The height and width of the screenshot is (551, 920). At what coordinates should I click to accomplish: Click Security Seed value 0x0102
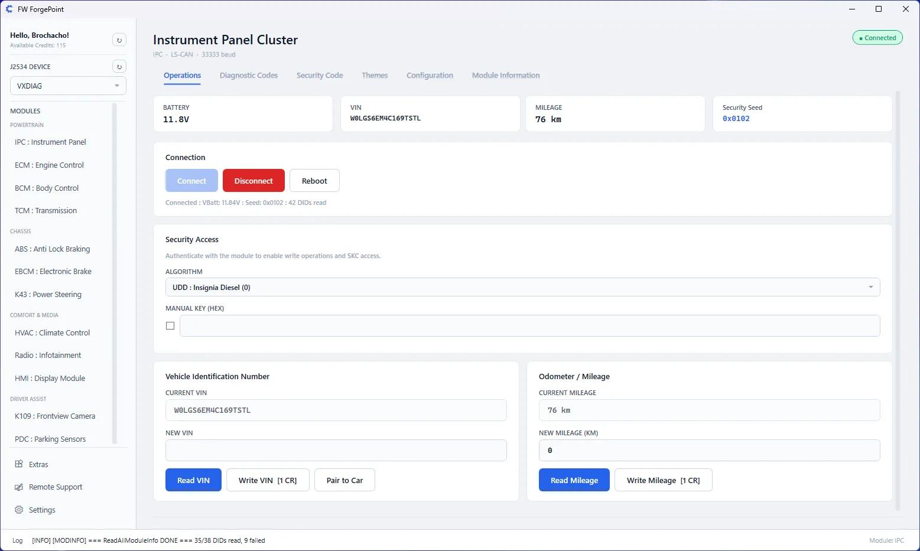click(x=736, y=119)
